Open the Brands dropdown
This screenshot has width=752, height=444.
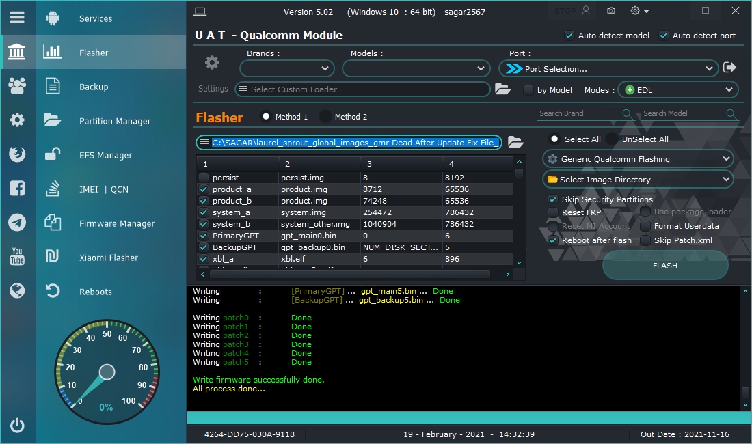287,68
